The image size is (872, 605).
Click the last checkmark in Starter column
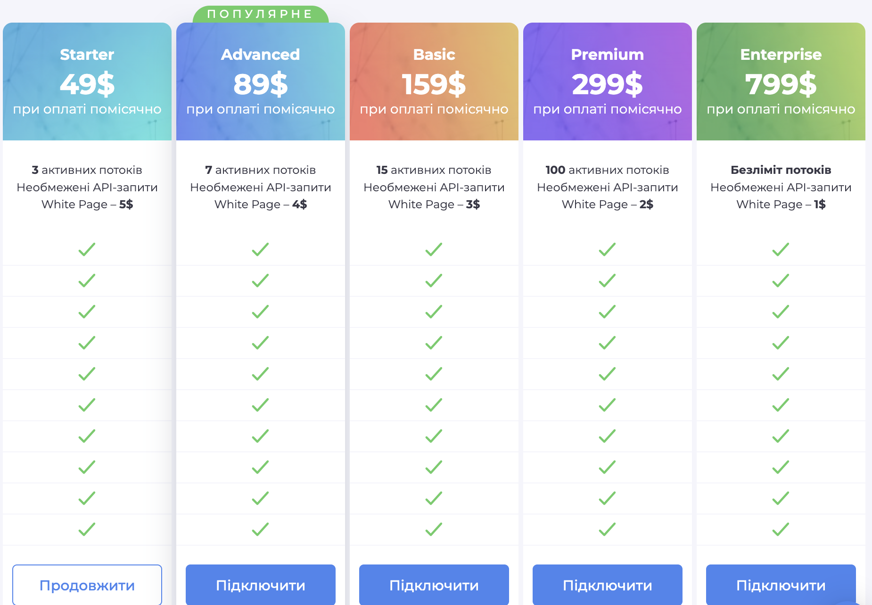[x=87, y=529]
